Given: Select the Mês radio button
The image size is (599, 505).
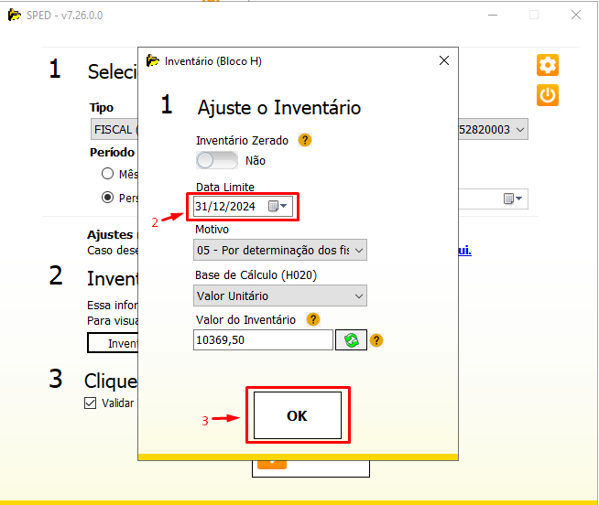Looking at the screenshot, I should [108, 174].
